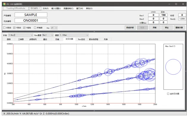
Task: Open the Hz x1 multiplier dropdown
Action: point(54,28)
